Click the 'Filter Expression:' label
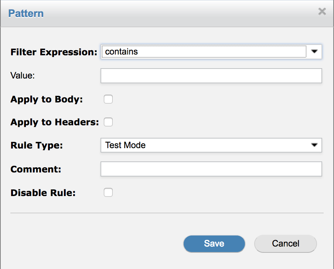 (54, 52)
